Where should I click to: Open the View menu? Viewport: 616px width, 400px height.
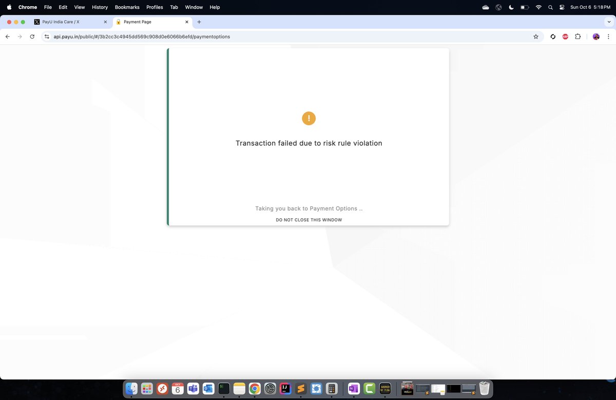80,7
